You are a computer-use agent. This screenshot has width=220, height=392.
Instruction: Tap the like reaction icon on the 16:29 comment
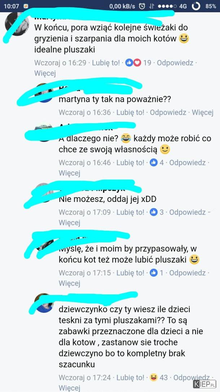pyautogui.click(x=130, y=63)
